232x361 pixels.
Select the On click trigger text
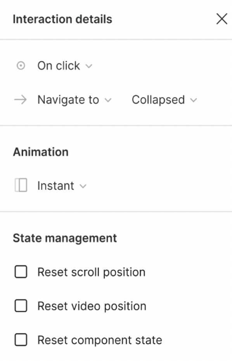(59, 66)
